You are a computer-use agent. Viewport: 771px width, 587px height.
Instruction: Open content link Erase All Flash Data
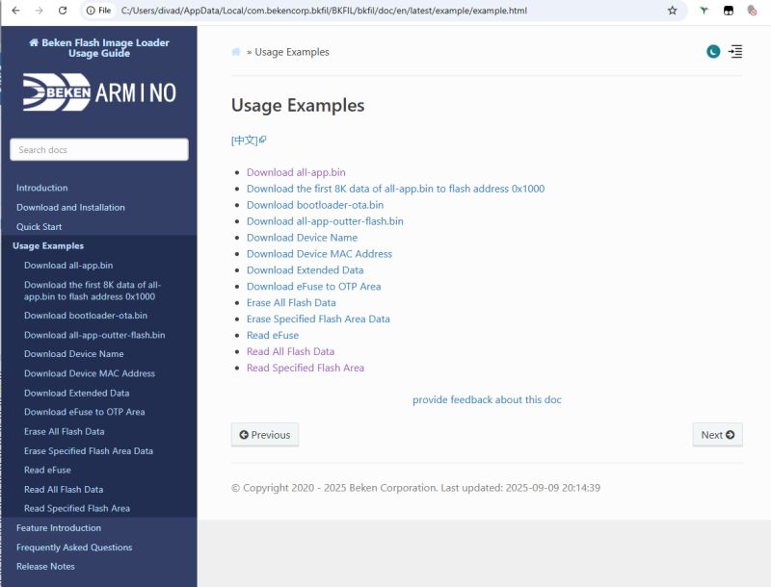point(292,303)
